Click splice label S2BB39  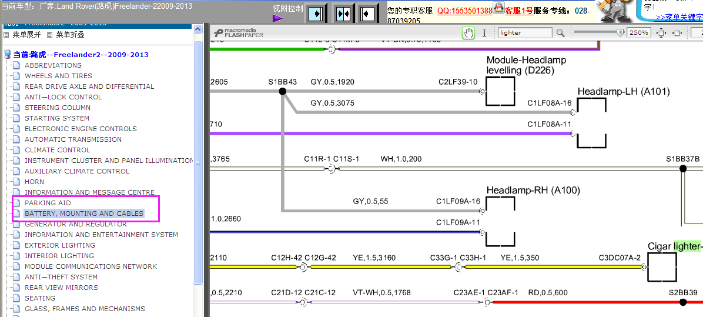pyautogui.click(x=683, y=293)
